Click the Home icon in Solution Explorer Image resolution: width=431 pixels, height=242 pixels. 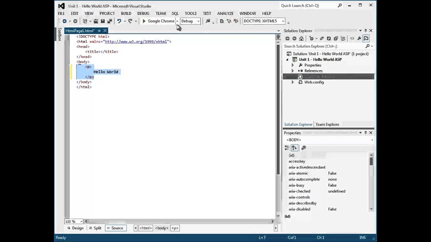tap(301, 39)
